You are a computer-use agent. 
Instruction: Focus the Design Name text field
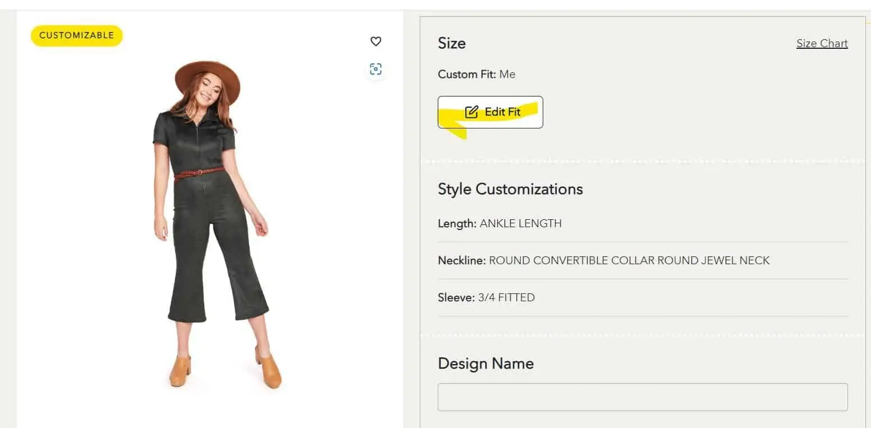(642, 397)
